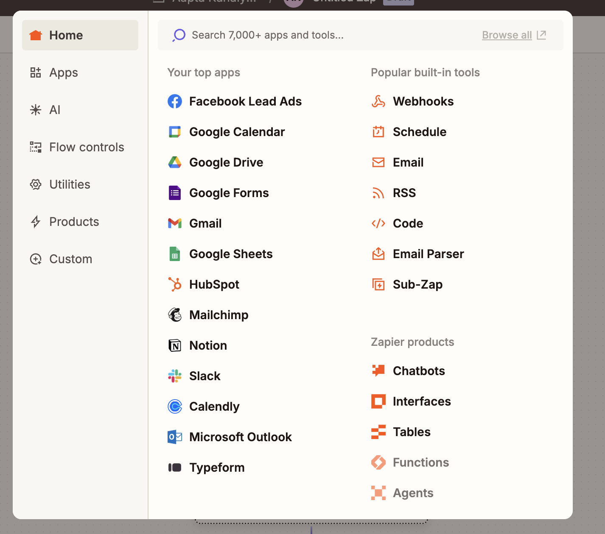Click the Browse all link
Viewport: 605px width, 534px height.
[507, 35]
